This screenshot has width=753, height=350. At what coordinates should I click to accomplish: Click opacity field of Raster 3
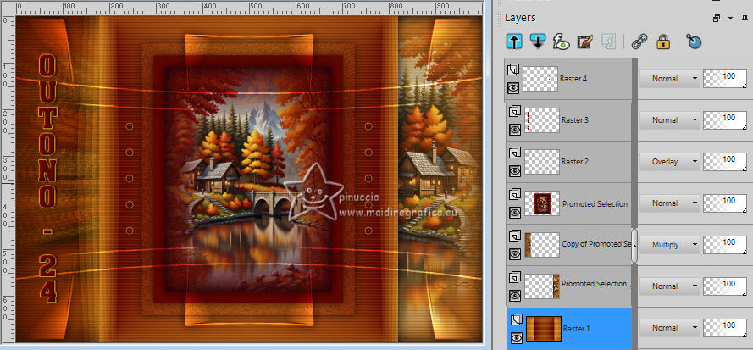(x=725, y=120)
